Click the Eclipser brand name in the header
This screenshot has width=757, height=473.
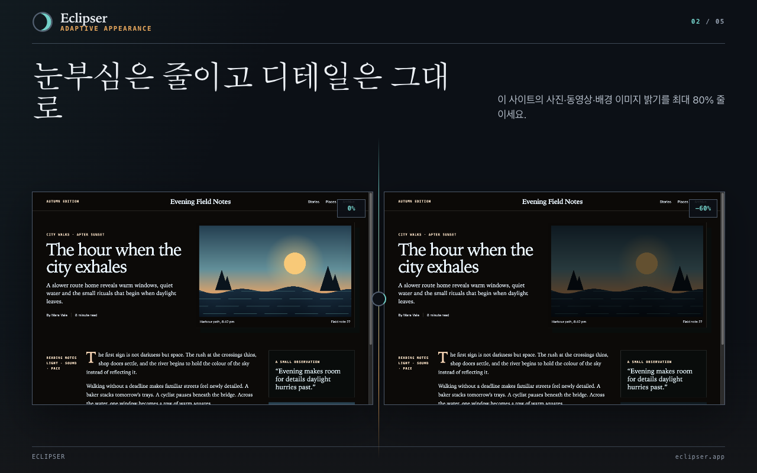(x=84, y=18)
